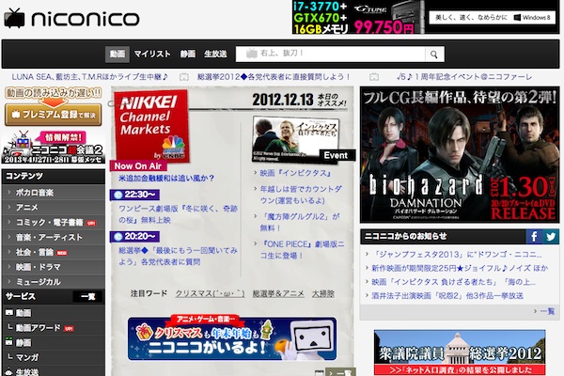Viewport: 564px width, 376px height.
Task: Click the プレミアム登録 button
Action: pyautogui.click(x=53, y=115)
